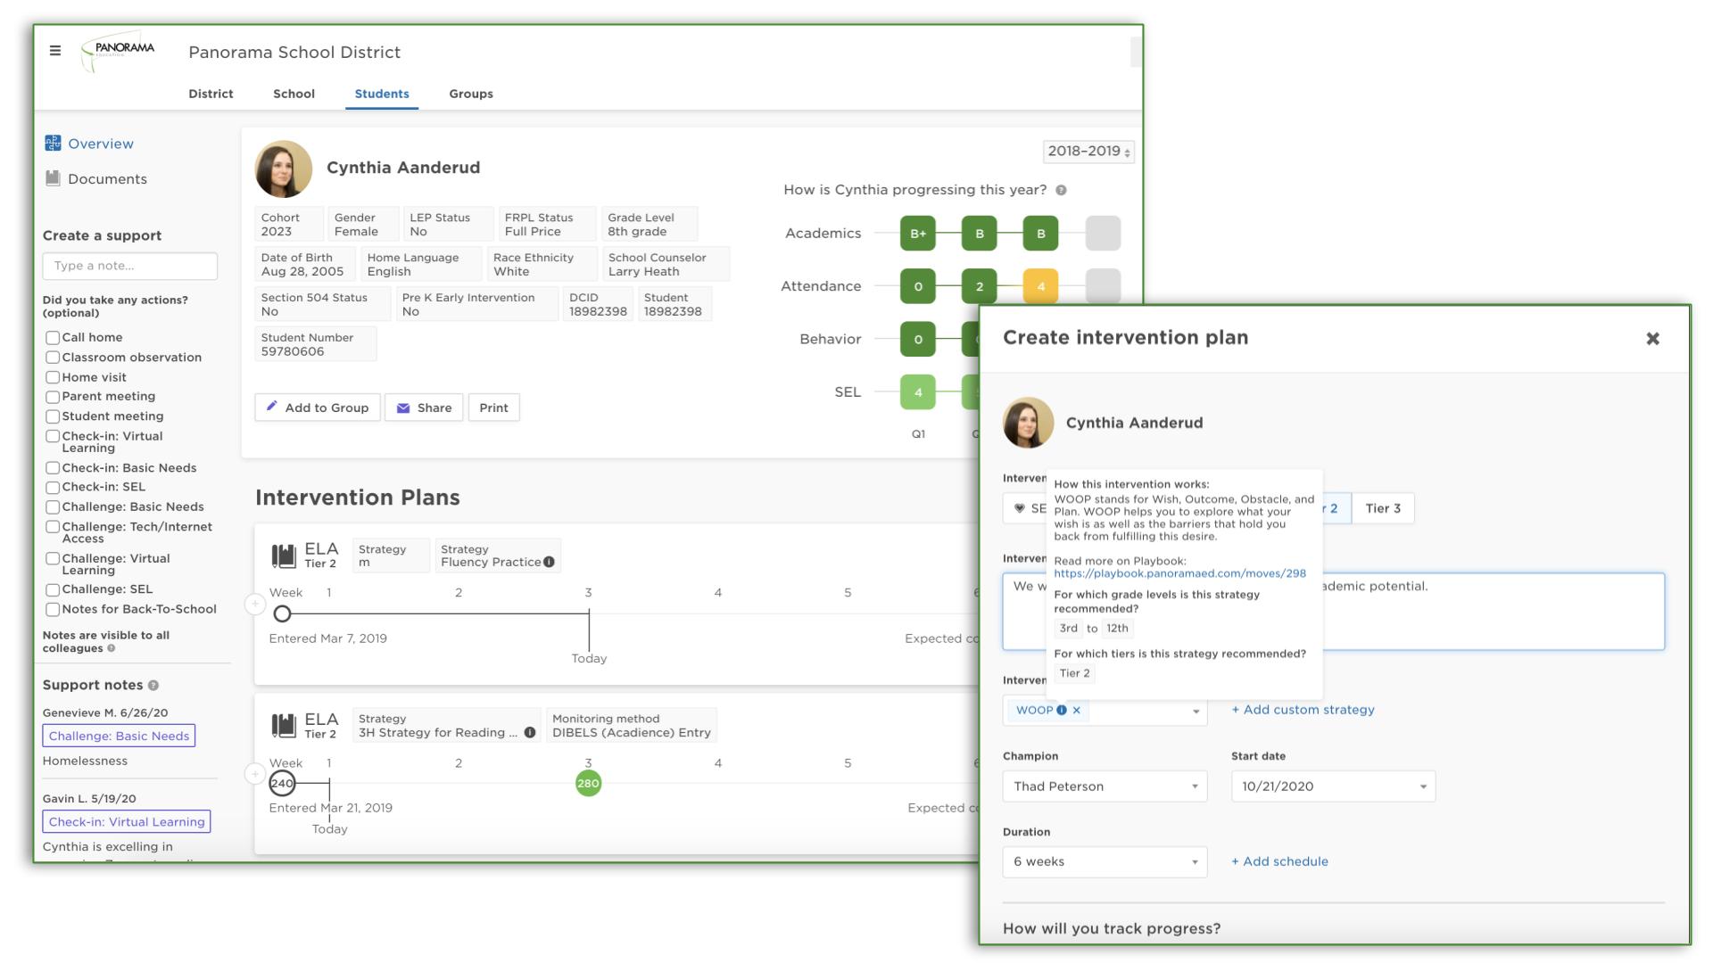The image size is (1713, 963).
Task: Switch to the Groups tab
Action: click(470, 94)
